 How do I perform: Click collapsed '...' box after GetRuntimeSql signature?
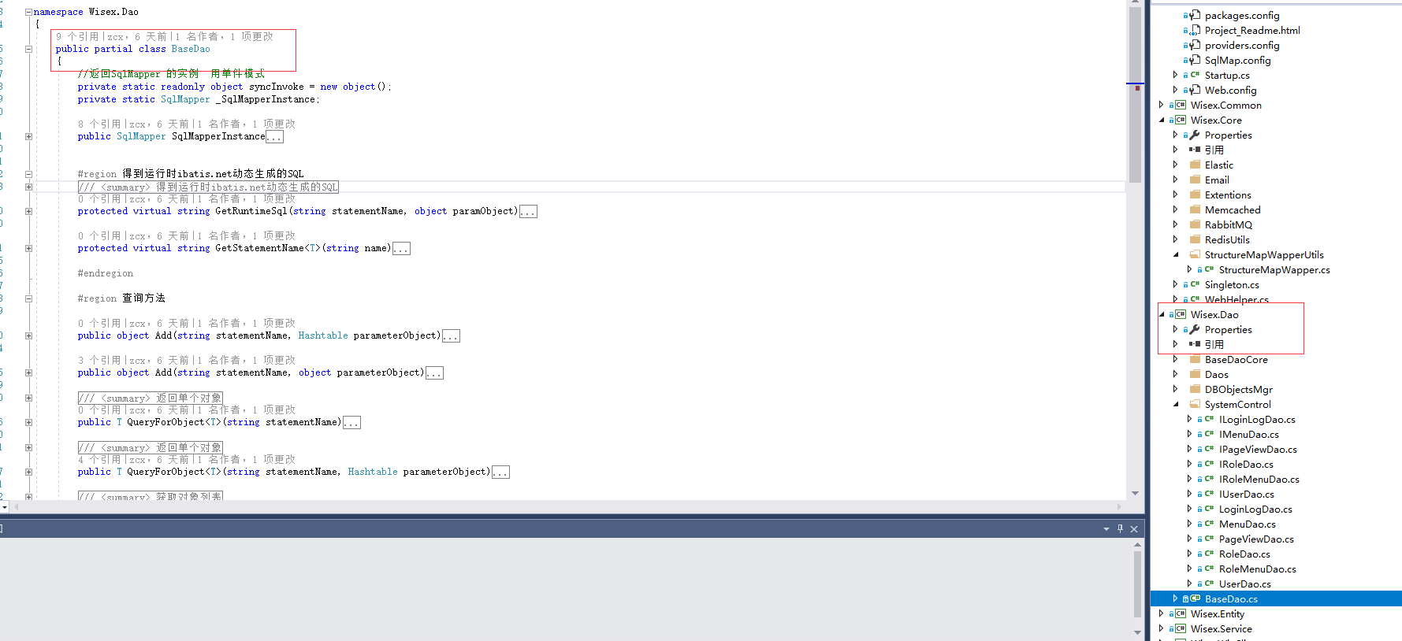point(528,212)
